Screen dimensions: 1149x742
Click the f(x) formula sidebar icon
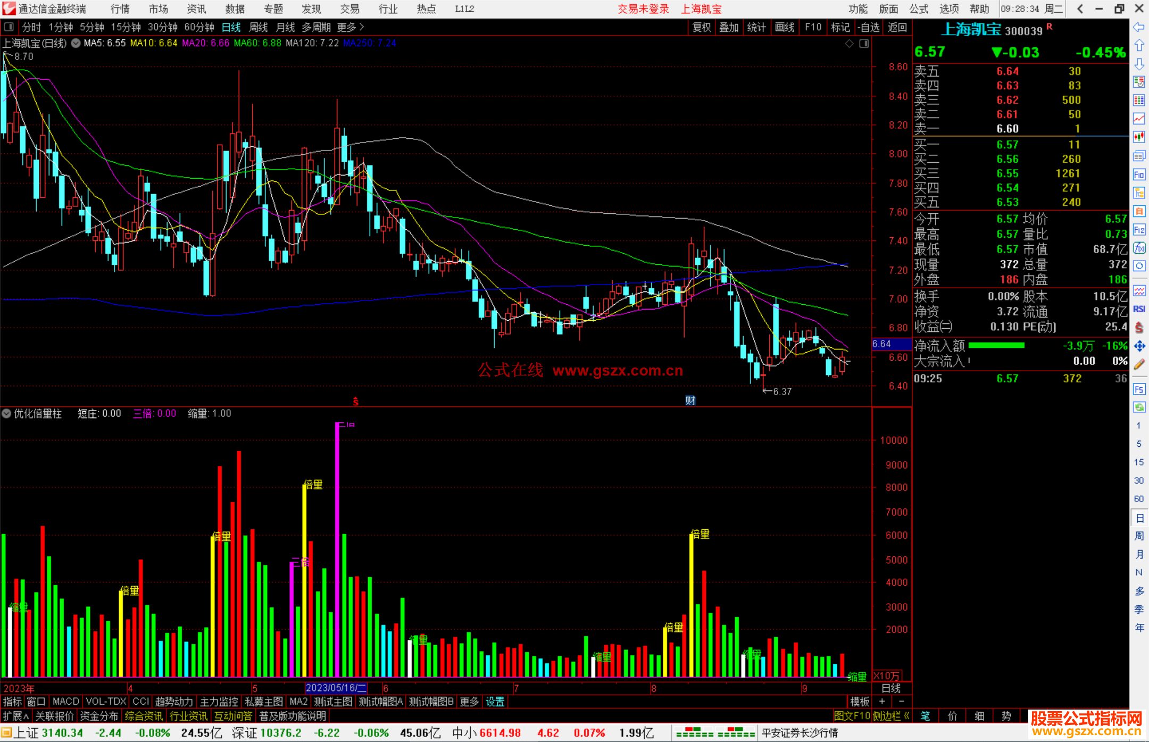pyautogui.click(x=1139, y=248)
